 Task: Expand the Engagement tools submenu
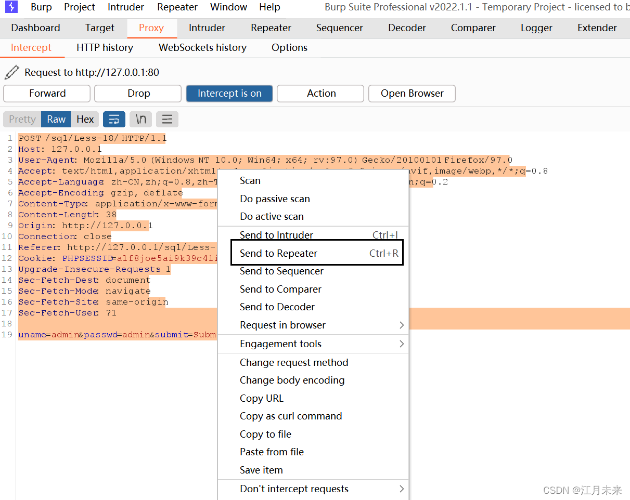(313, 344)
